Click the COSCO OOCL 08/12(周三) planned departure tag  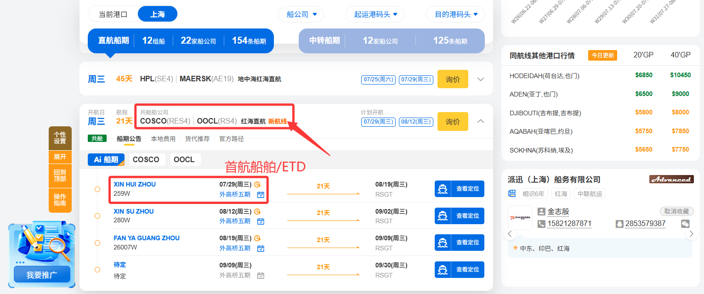click(x=416, y=122)
